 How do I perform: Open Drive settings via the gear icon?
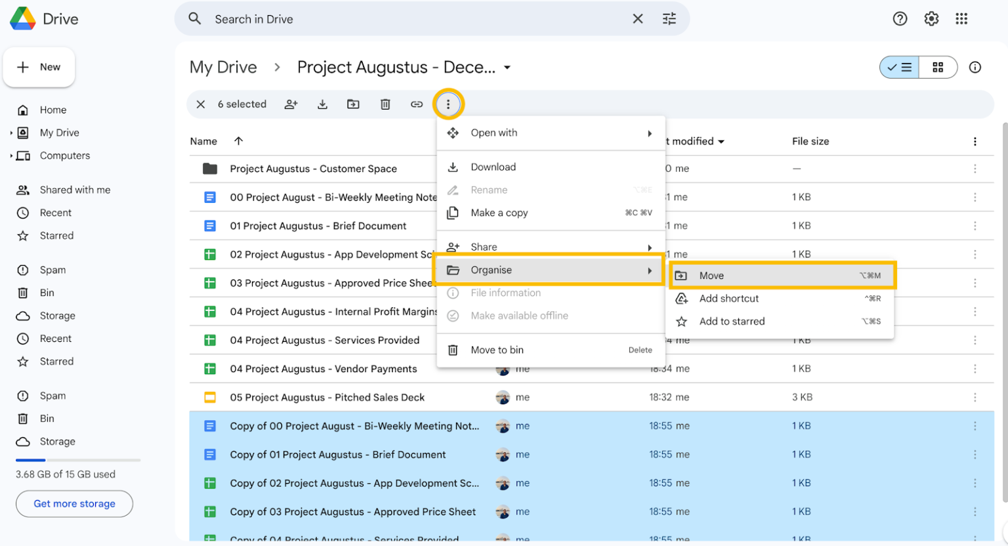[931, 18]
